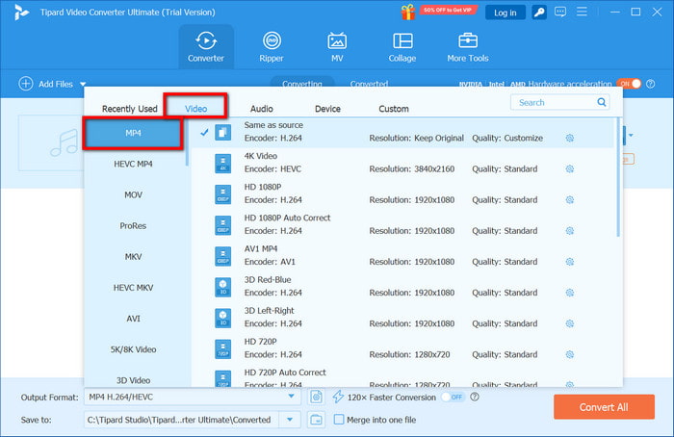Select the HEVC MKV format category
Screen dimensions: 674x437
click(133, 288)
